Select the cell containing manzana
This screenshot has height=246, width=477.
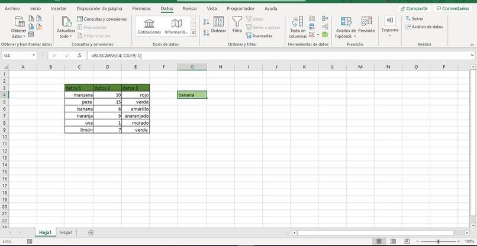[x=79, y=95]
